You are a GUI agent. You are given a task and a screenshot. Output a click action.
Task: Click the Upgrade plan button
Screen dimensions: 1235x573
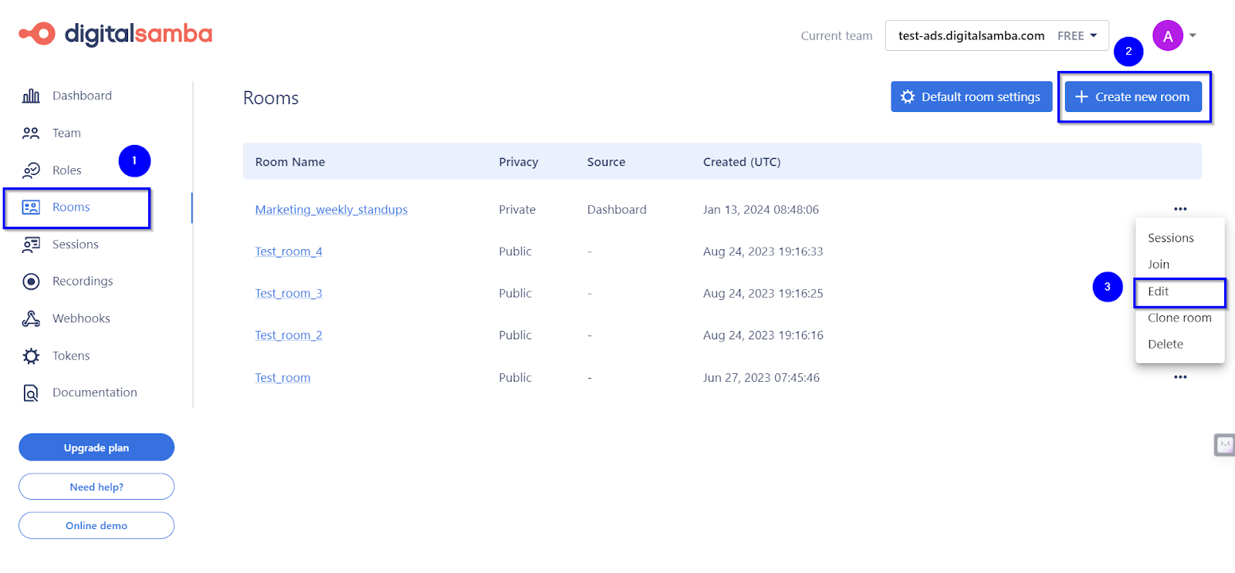[96, 447]
